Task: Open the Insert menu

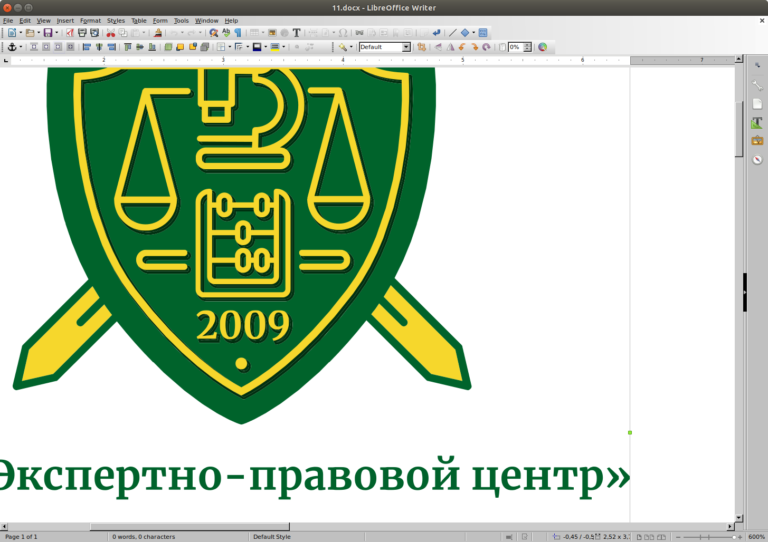Action: click(65, 21)
